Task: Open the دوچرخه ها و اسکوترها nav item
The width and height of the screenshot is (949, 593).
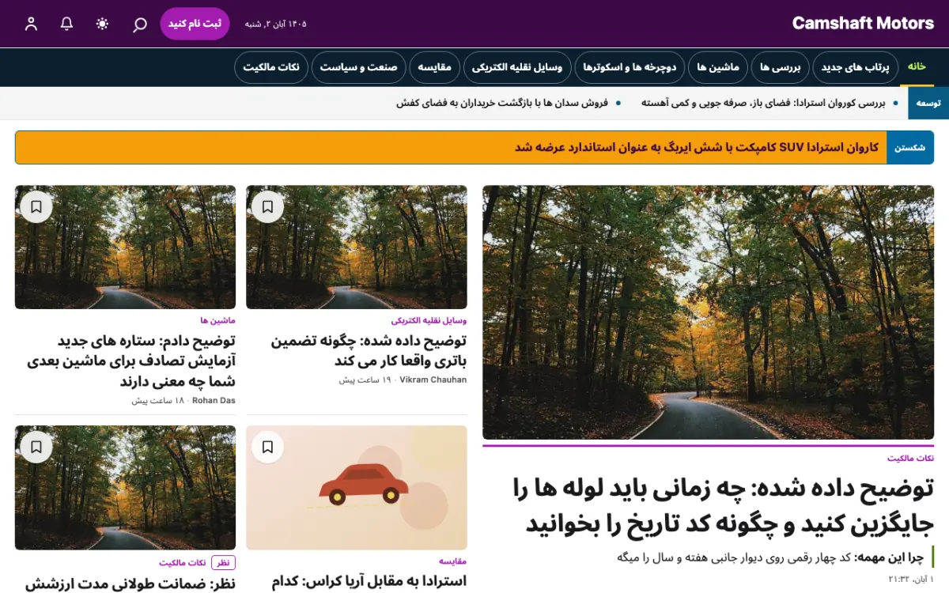Action: click(x=630, y=68)
